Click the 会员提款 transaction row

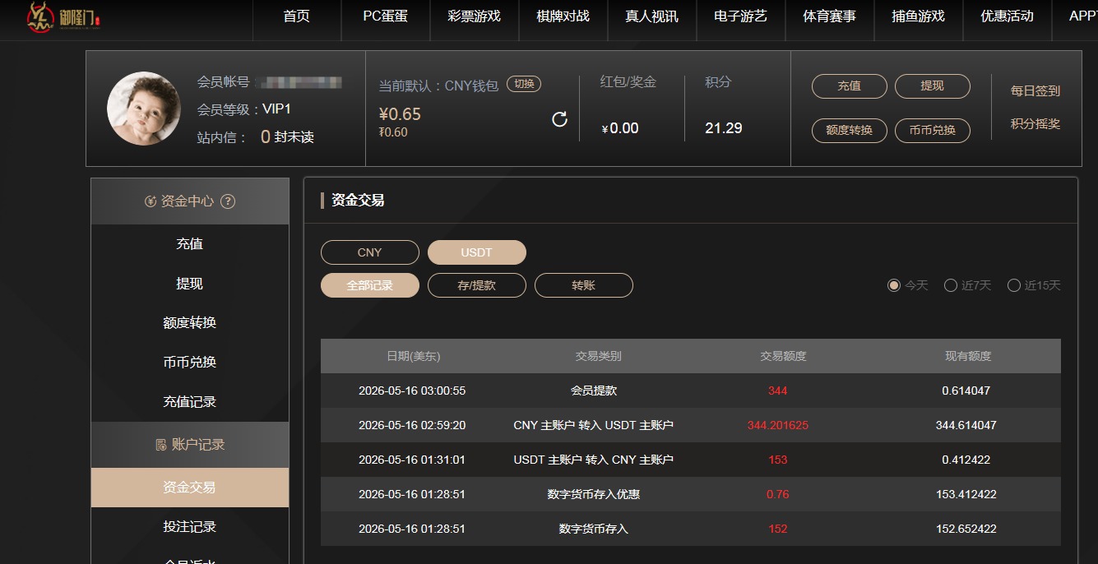click(691, 391)
